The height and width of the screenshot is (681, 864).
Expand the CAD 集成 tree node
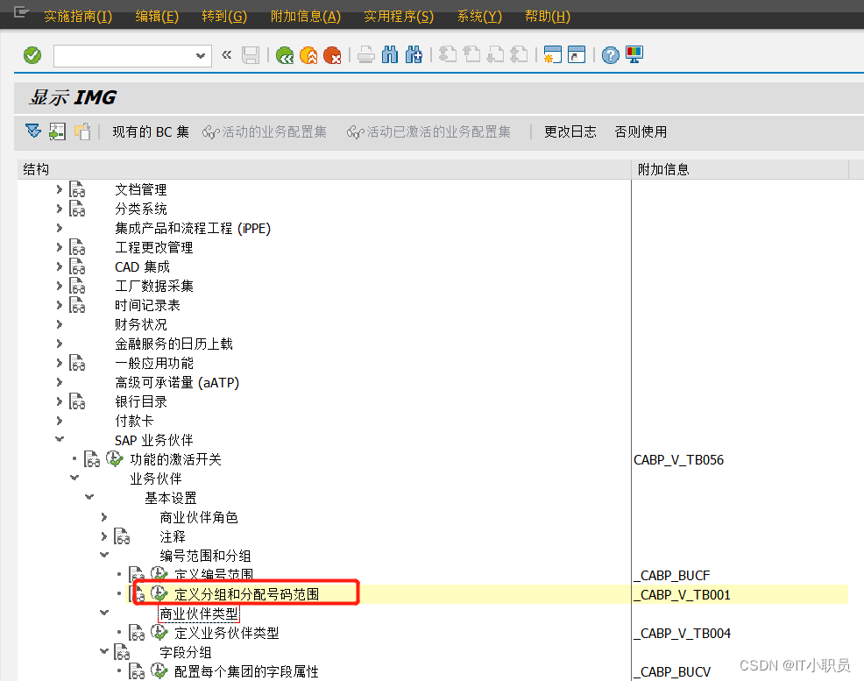(x=60, y=266)
